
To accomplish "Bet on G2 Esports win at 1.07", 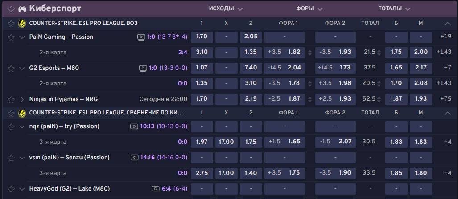I will point(202,68).
